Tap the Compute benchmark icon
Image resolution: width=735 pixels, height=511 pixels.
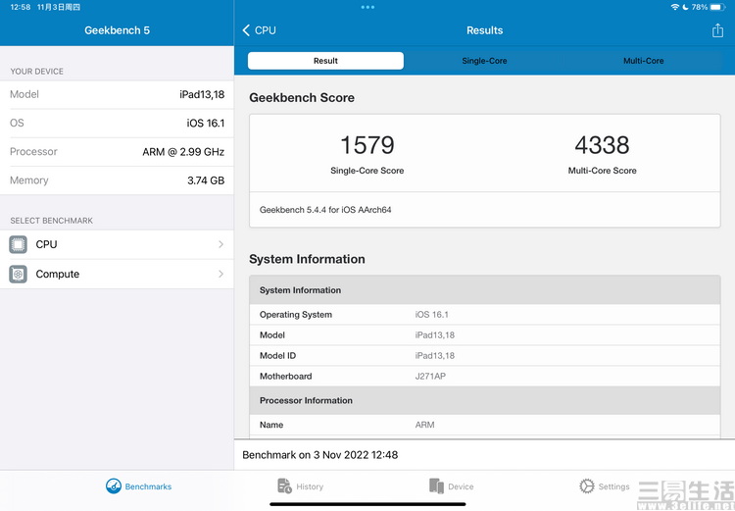coord(18,274)
